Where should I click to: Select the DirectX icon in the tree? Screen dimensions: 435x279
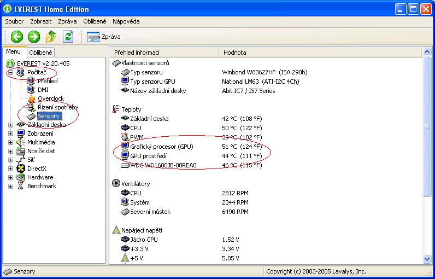(21, 168)
